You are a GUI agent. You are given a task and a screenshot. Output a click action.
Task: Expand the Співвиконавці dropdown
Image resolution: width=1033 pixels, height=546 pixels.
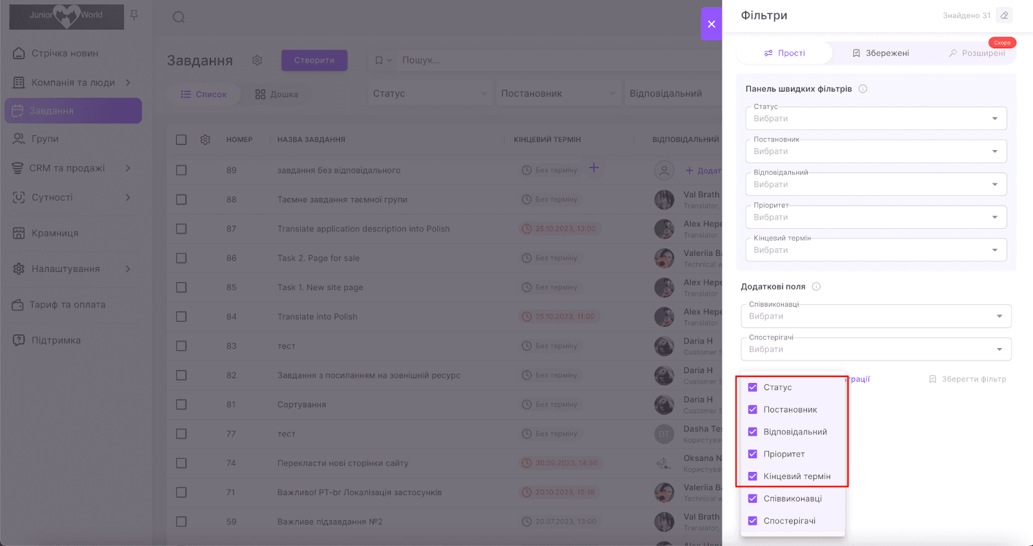(875, 317)
